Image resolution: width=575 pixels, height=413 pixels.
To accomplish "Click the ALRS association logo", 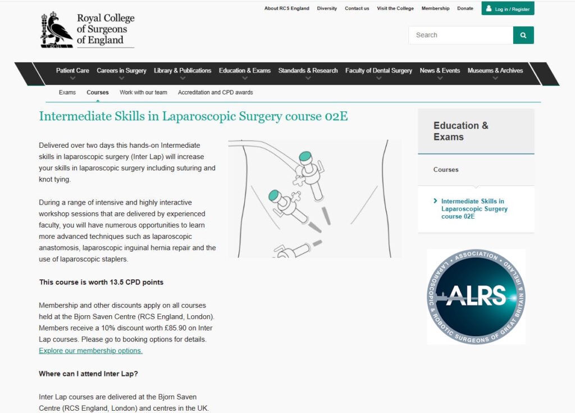I will 476,296.
